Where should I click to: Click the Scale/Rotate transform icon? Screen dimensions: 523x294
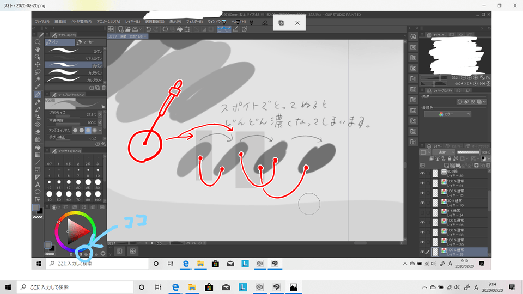187,29
